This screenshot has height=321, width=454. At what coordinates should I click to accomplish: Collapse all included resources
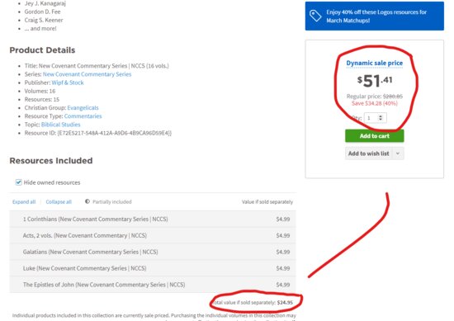coord(59,201)
